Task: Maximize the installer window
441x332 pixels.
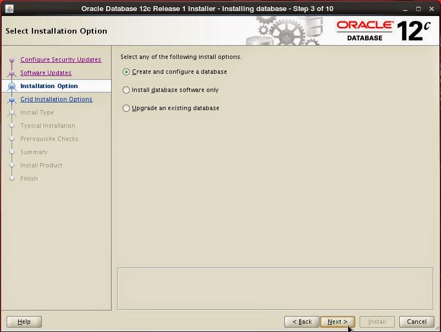Action: click(x=418, y=9)
